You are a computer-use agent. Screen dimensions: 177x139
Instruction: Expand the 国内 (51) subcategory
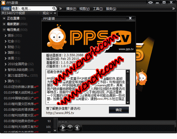point(5,81)
